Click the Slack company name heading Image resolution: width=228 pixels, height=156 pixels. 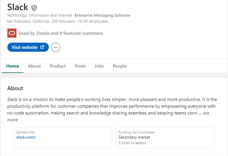pyautogui.click(x=18, y=7)
